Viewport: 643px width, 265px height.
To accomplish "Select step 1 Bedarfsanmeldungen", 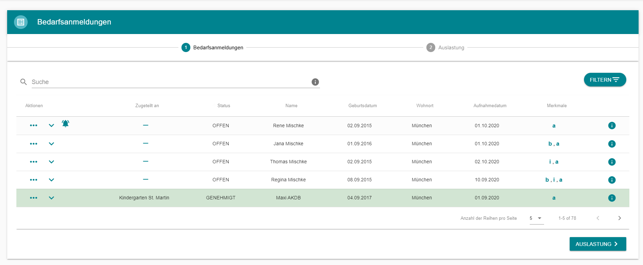I will tap(212, 48).
